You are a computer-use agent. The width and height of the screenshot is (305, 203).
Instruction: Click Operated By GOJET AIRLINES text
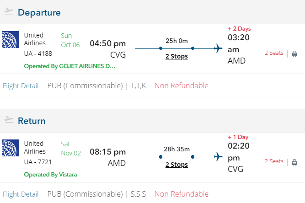click(70, 66)
